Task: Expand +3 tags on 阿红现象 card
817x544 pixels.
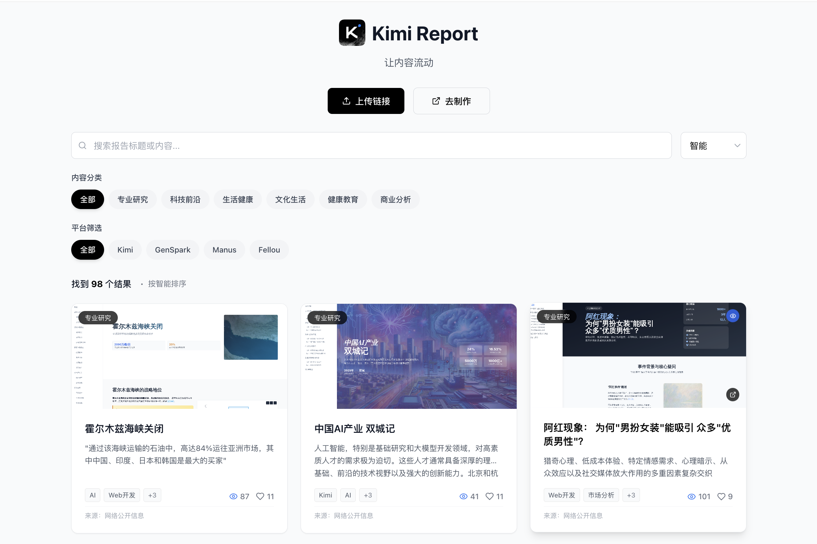Action: point(631,495)
